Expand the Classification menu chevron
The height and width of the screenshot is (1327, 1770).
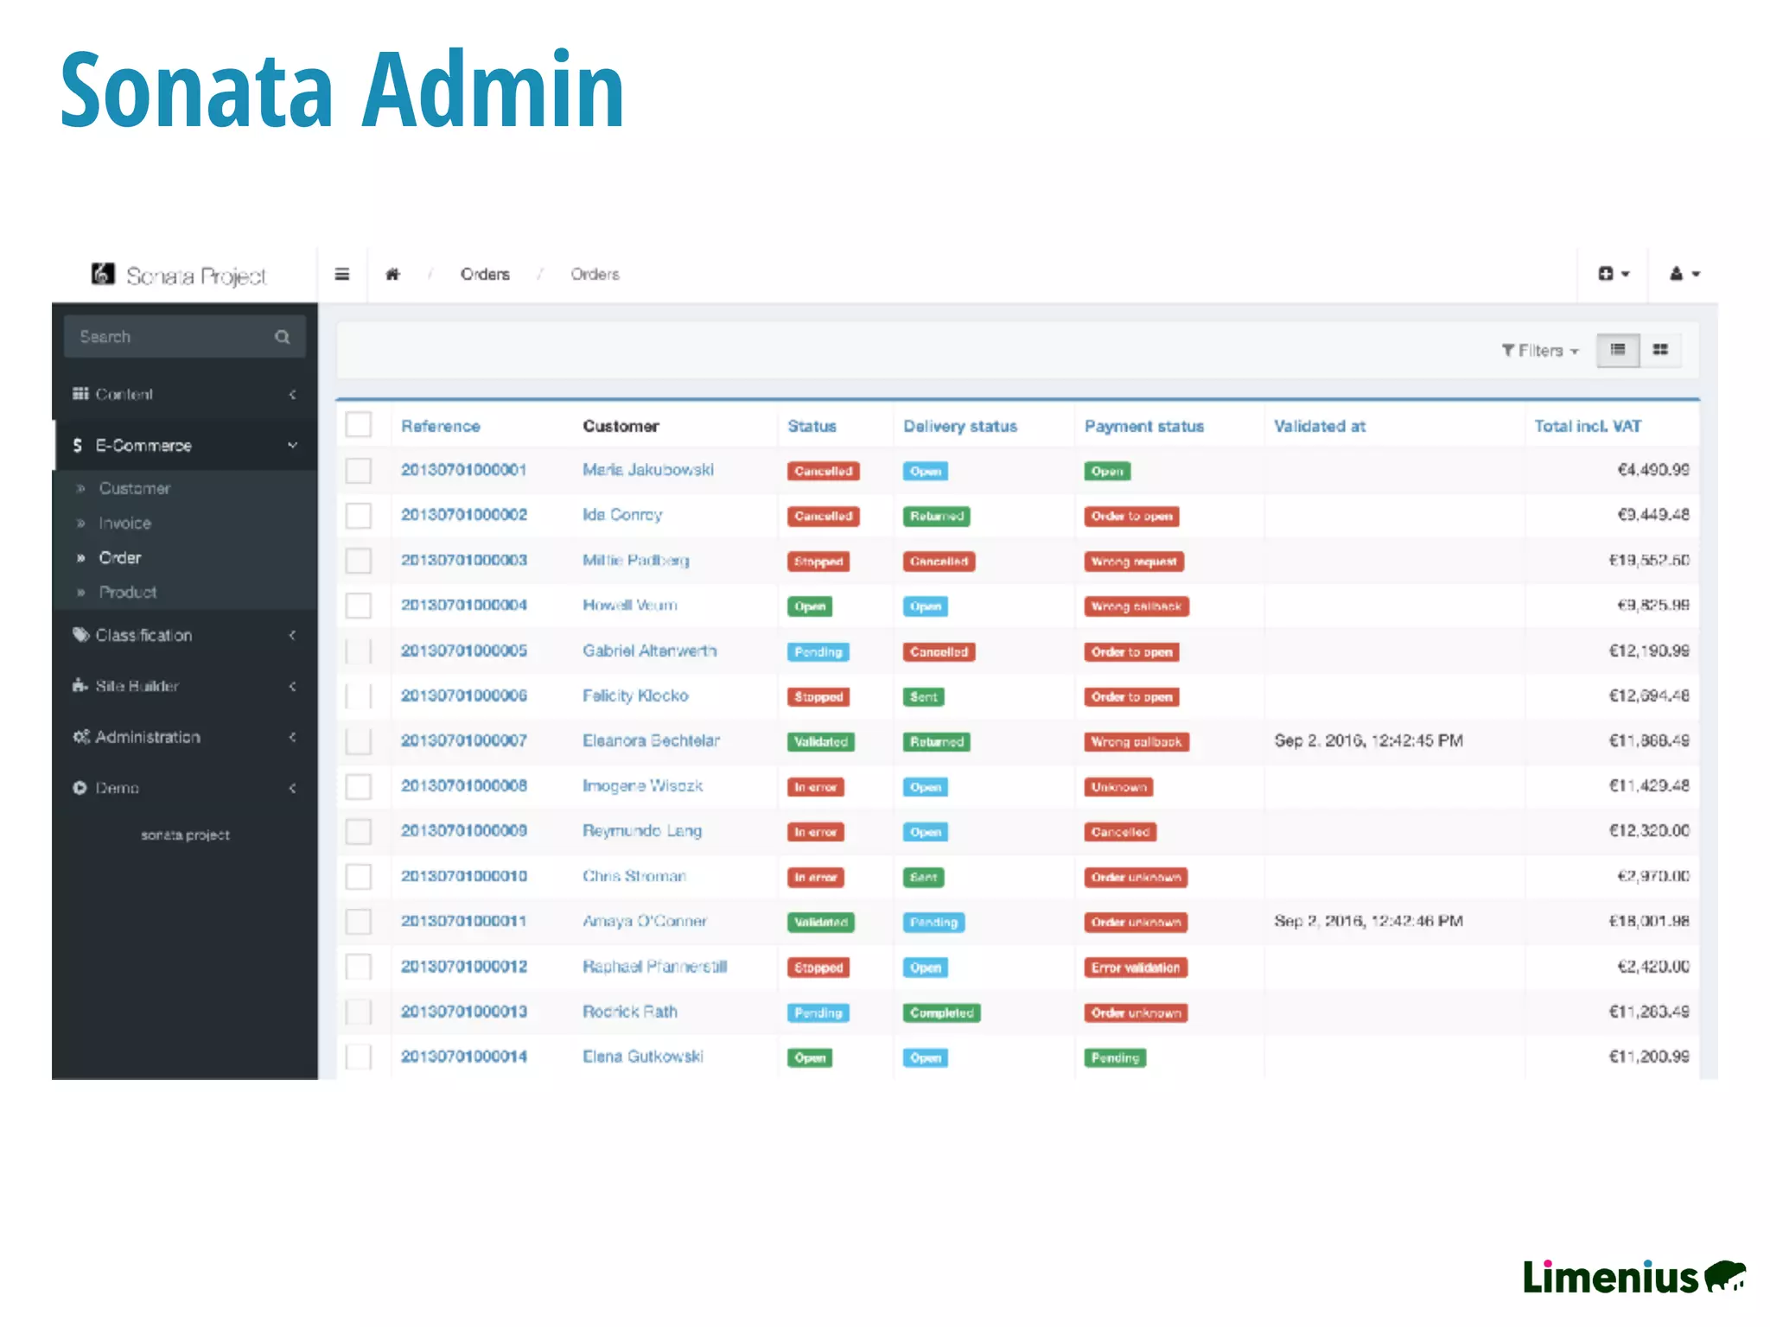[x=292, y=635]
